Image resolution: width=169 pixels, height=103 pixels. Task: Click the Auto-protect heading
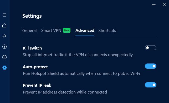point(35,67)
